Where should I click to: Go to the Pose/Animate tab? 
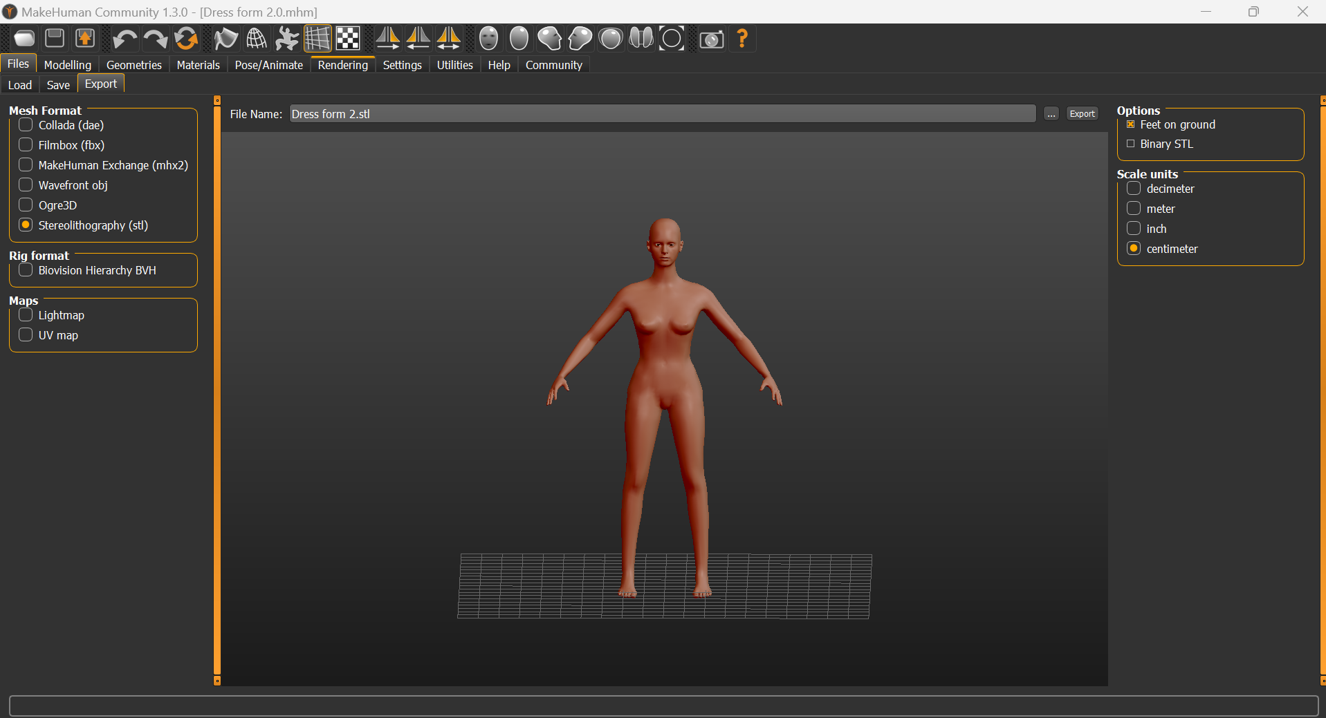tap(269, 65)
